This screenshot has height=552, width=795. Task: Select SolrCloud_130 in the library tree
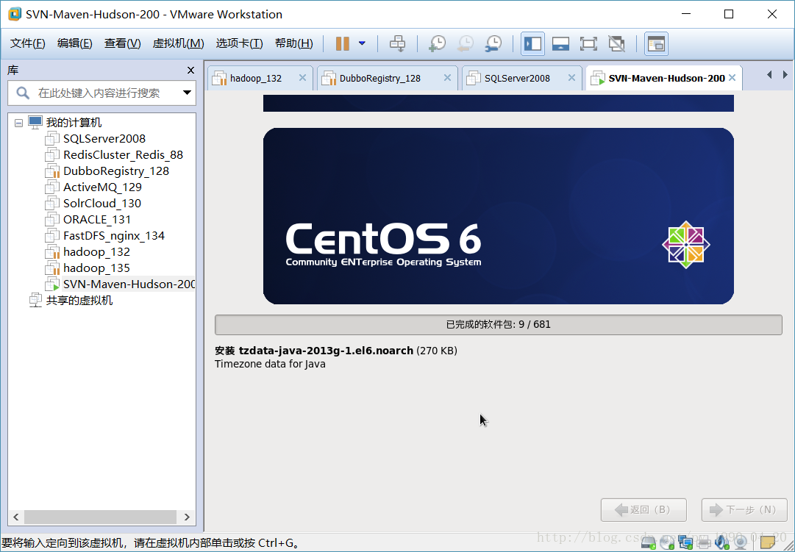(x=102, y=204)
